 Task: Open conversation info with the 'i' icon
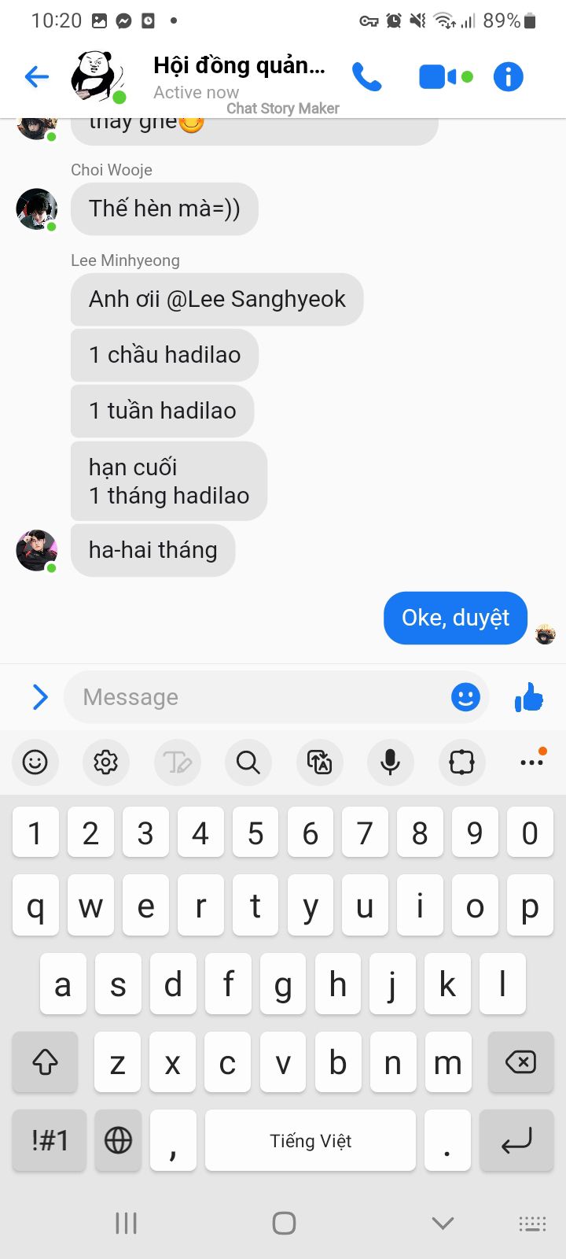click(x=508, y=76)
